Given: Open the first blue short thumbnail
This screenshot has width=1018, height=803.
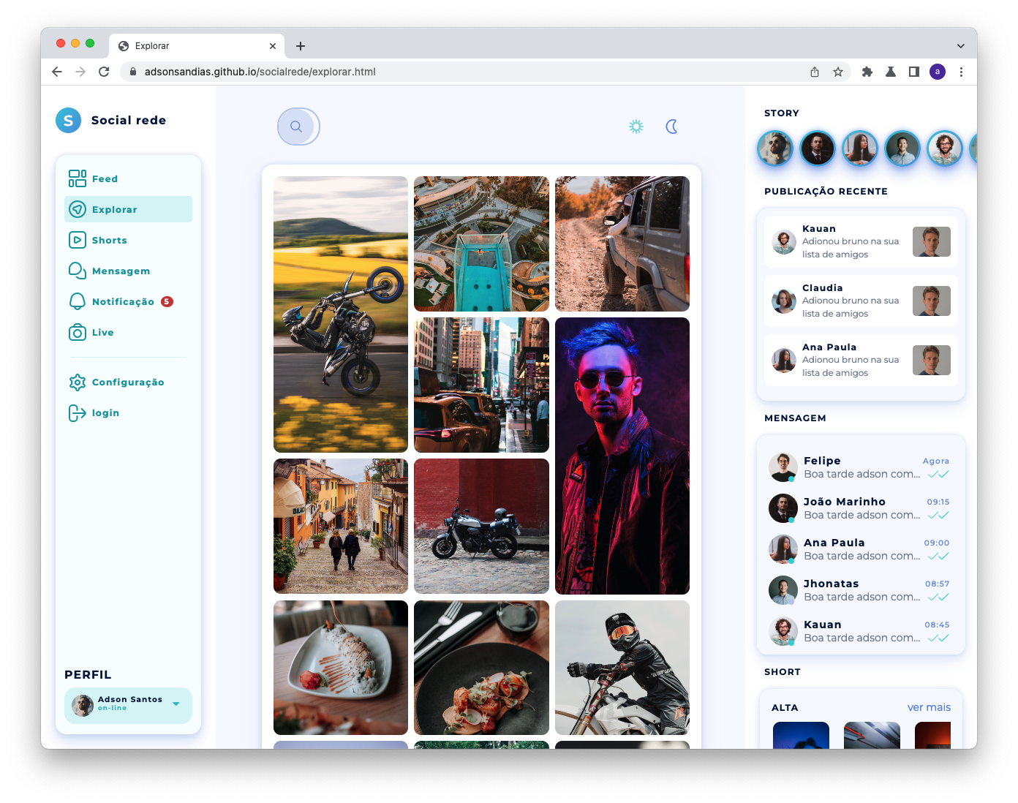Looking at the screenshot, I should [x=801, y=735].
